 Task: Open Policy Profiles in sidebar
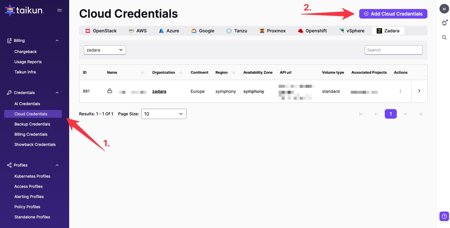pyautogui.click(x=27, y=207)
